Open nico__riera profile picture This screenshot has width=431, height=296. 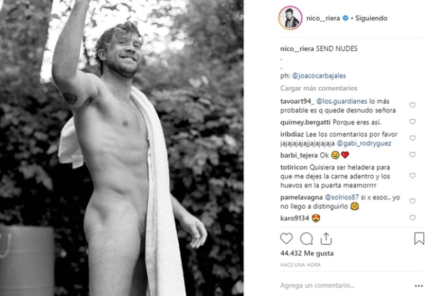290,18
